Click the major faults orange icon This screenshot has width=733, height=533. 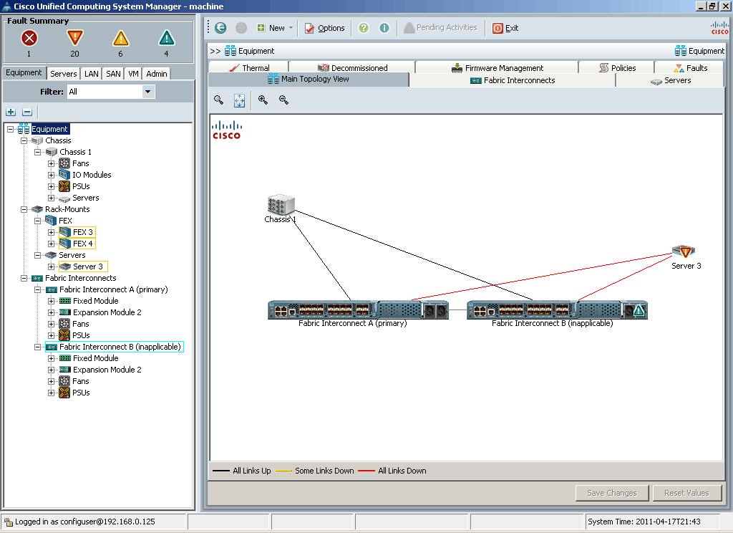tap(74, 39)
